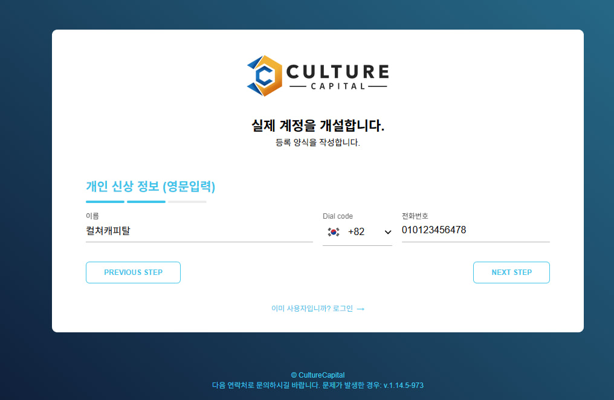Click the 전화번호 field label
The height and width of the screenshot is (400, 614).
point(415,216)
